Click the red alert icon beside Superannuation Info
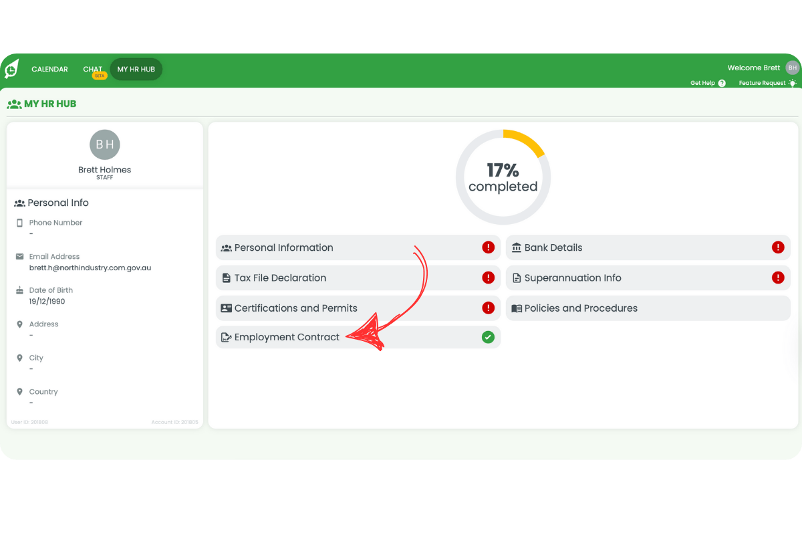This screenshot has width=802, height=535. pyautogui.click(x=778, y=278)
